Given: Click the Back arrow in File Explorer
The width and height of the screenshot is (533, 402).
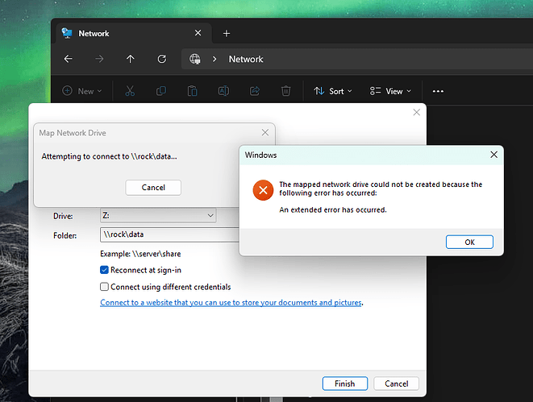Looking at the screenshot, I should pyautogui.click(x=68, y=59).
